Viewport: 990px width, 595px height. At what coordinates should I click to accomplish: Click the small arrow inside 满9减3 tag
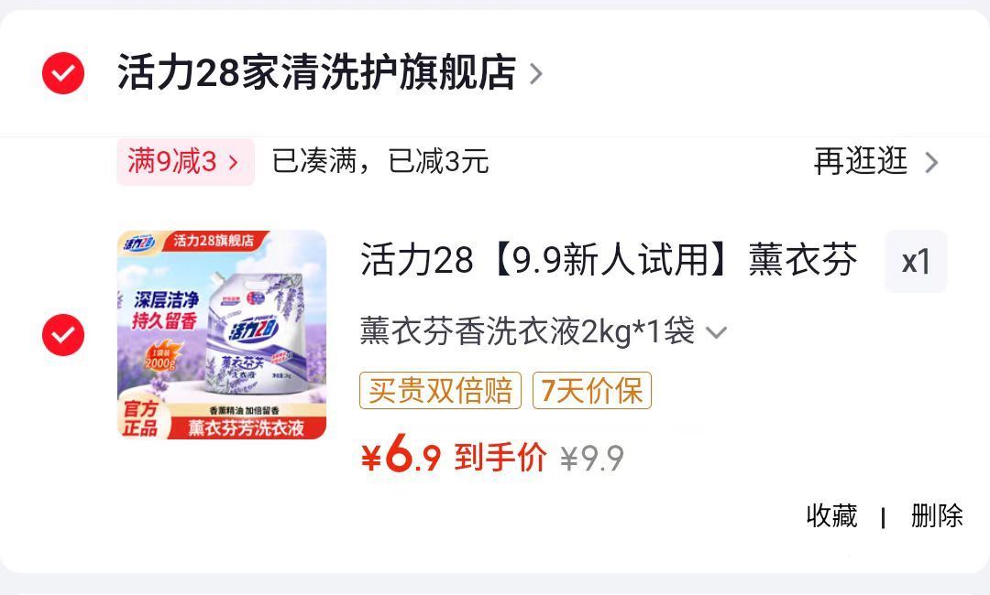click(x=233, y=163)
